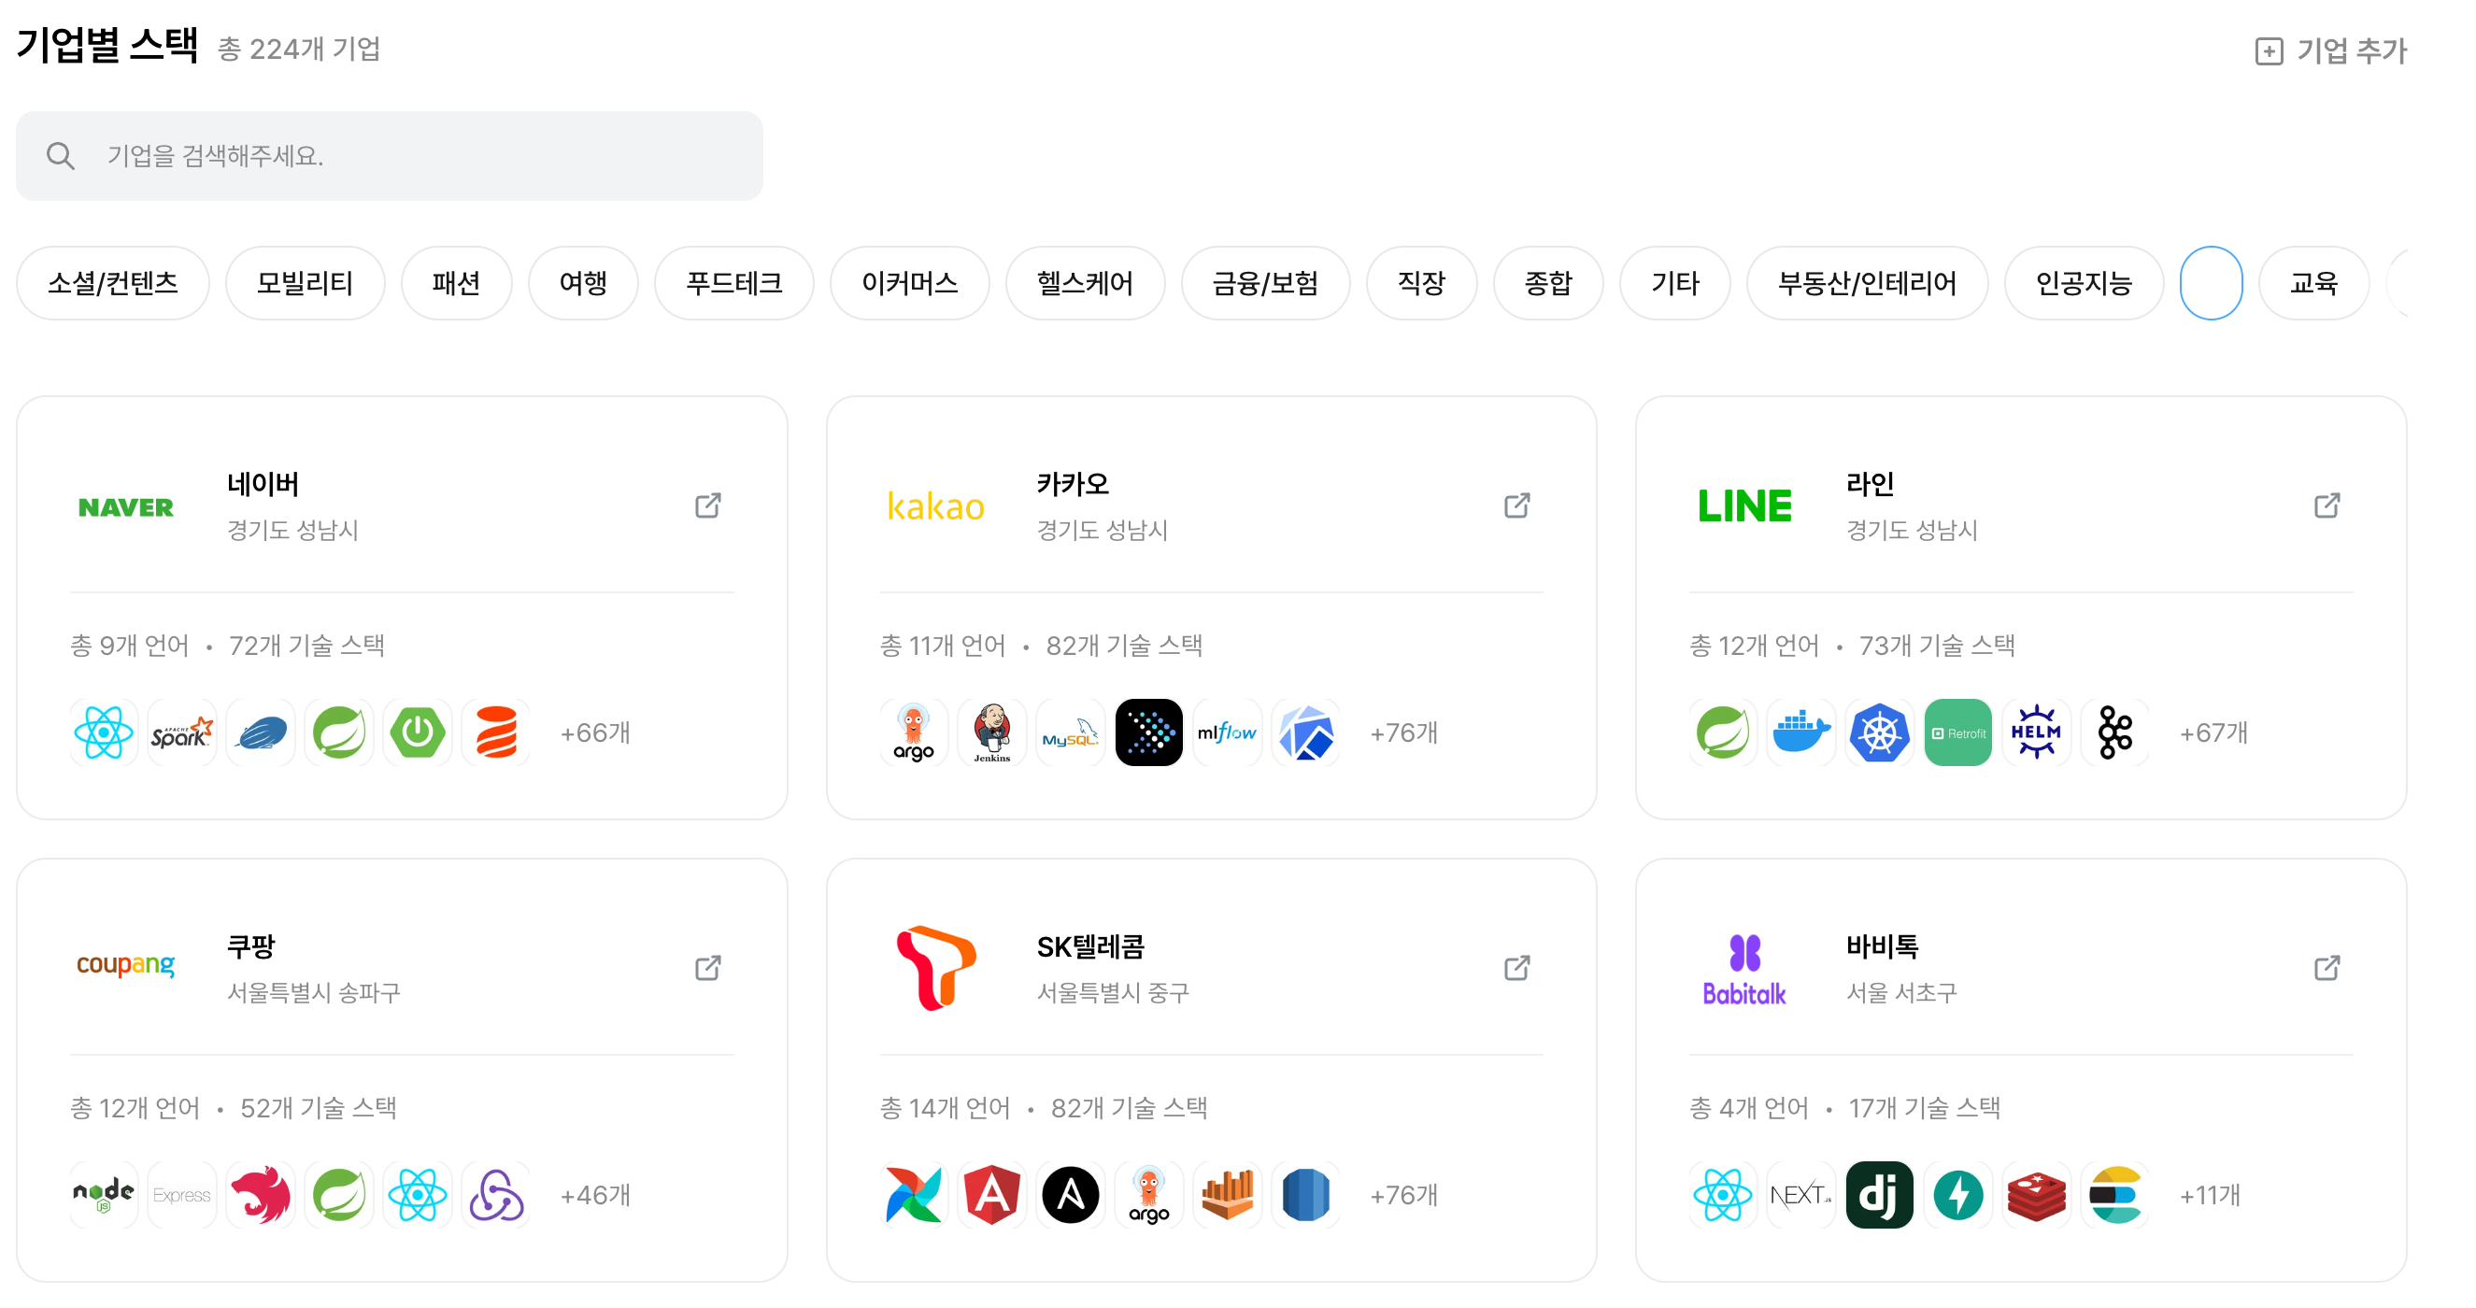Click the Node.js icon in Coupang card
The width and height of the screenshot is (2476, 1308).
(104, 1195)
